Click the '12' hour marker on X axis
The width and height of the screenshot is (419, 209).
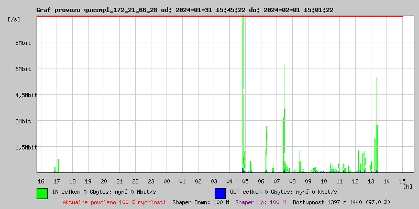pos(355,181)
